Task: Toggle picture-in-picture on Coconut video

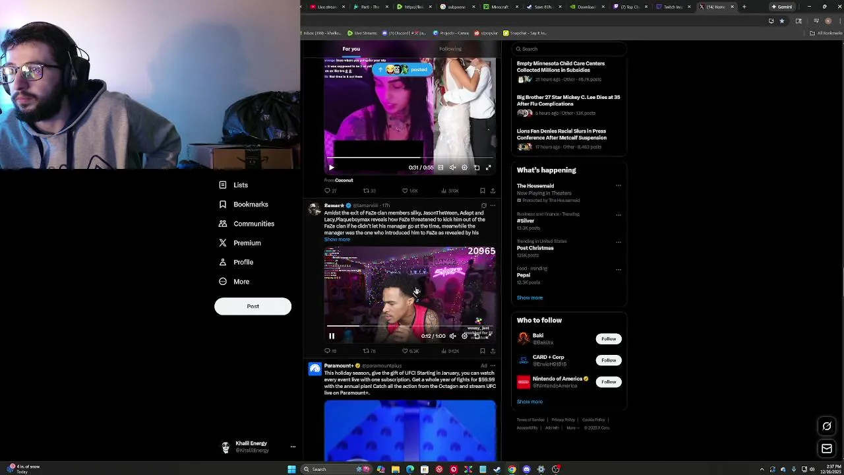Action: tap(477, 168)
